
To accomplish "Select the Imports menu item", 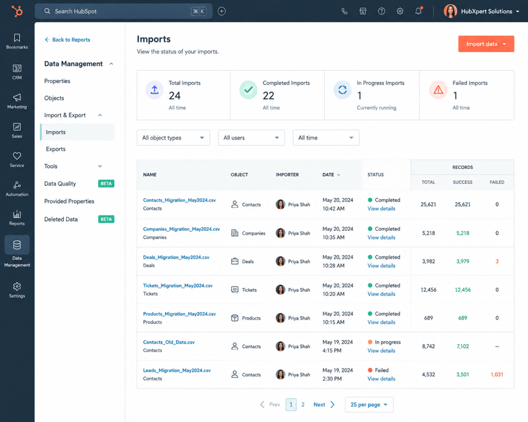I will (77, 132).
